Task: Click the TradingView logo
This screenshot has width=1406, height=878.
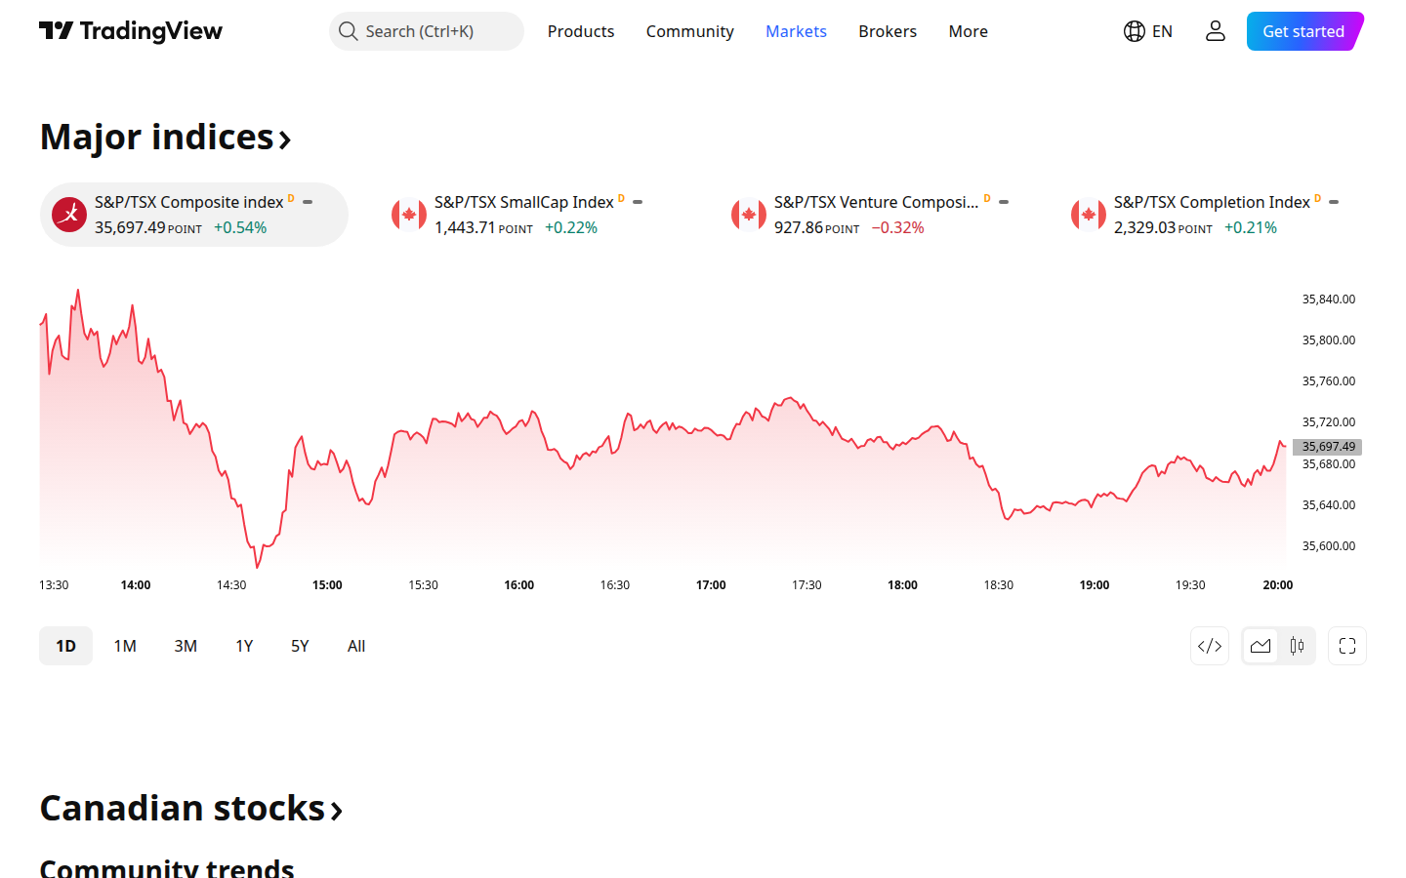Action: [131, 31]
